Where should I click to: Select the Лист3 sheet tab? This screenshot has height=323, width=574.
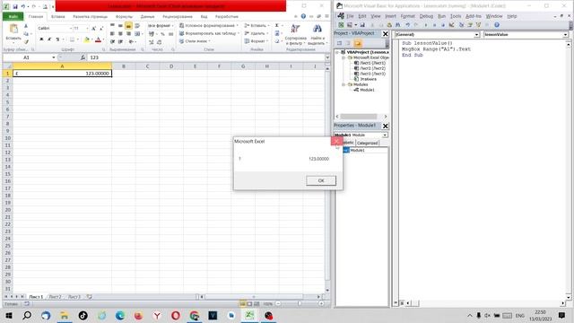click(74, 297)
